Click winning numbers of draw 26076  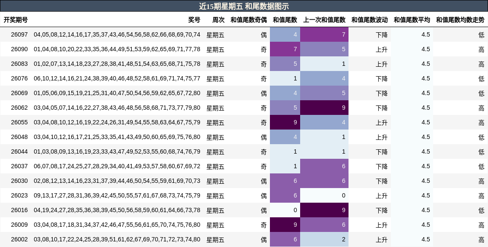pyautogui.click(x=117, y=78)
